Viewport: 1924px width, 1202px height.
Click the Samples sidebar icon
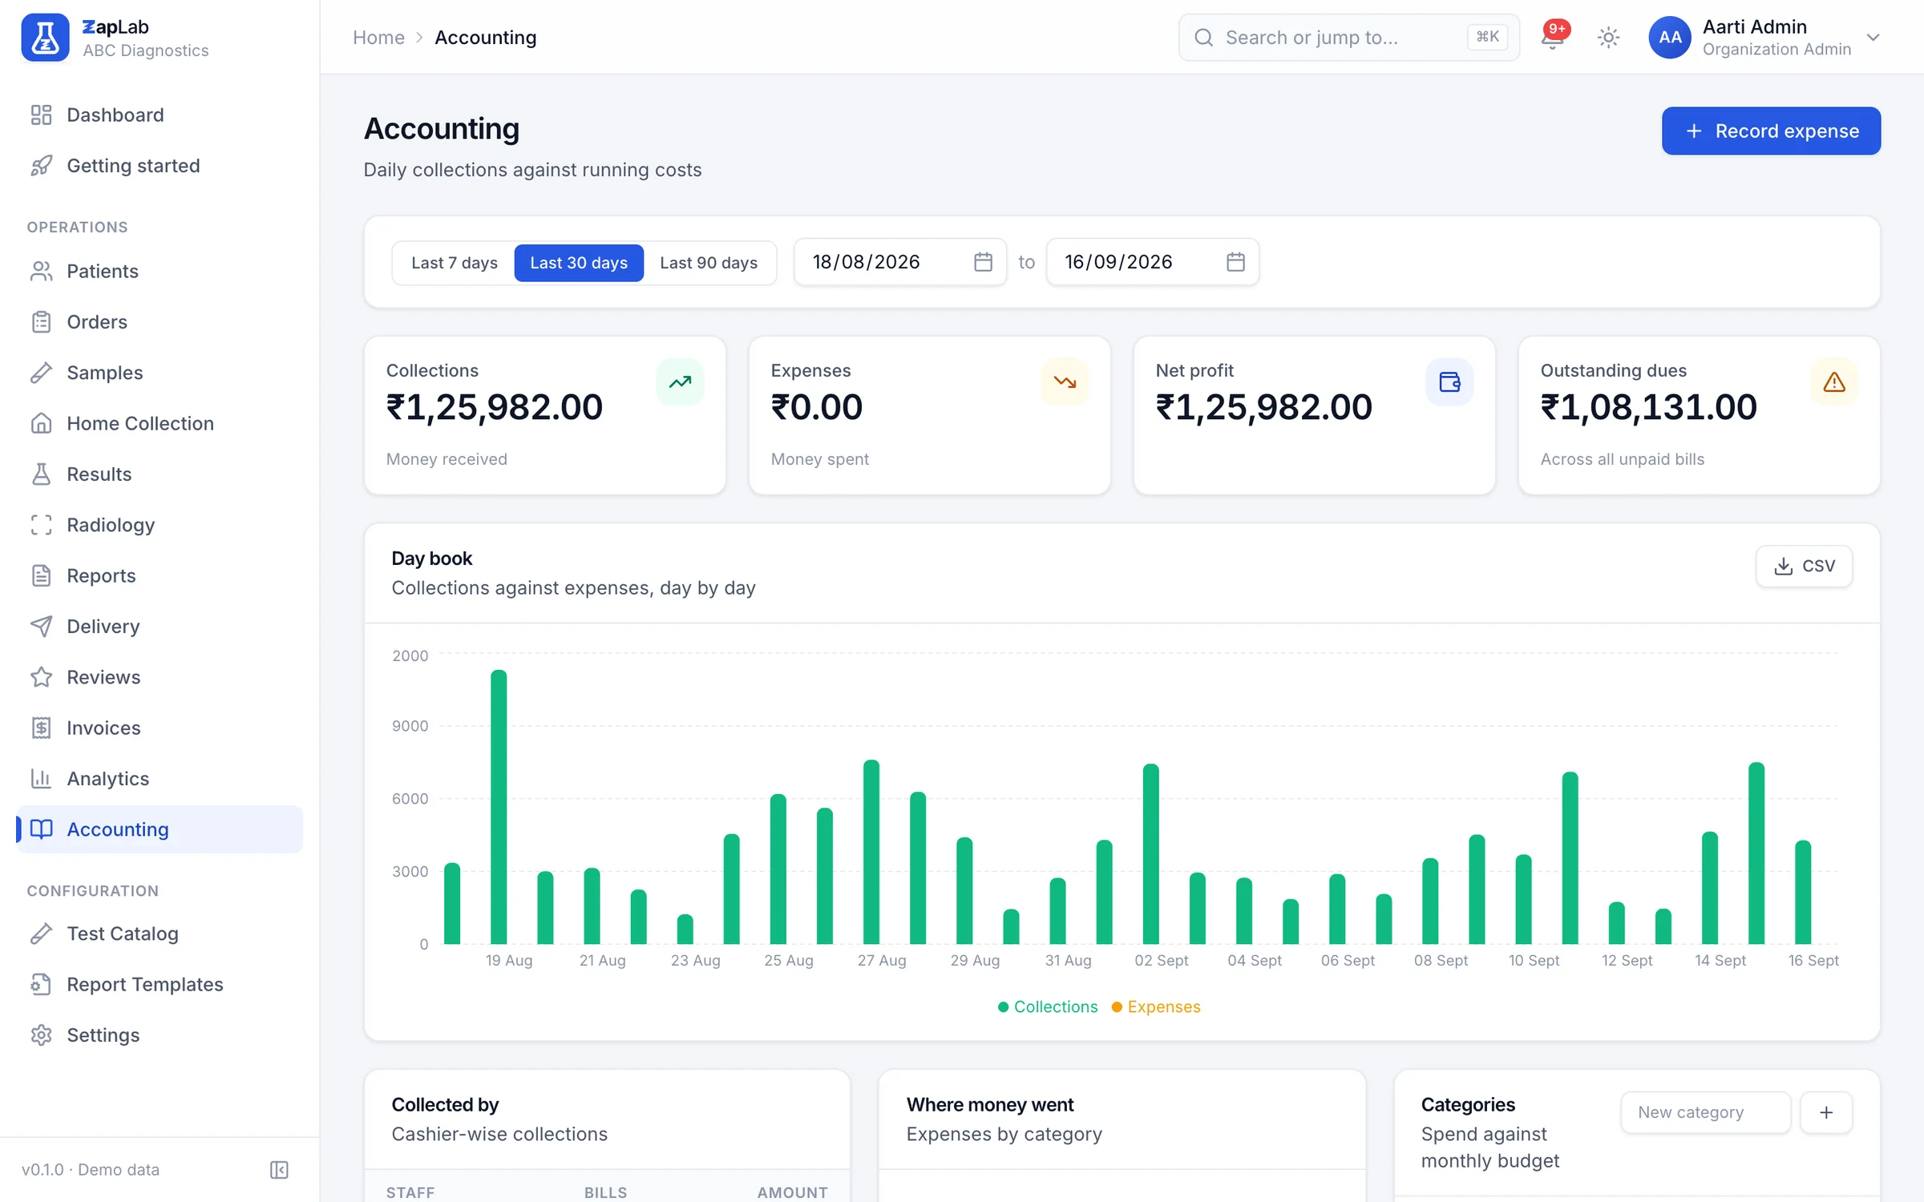point(41,373)
